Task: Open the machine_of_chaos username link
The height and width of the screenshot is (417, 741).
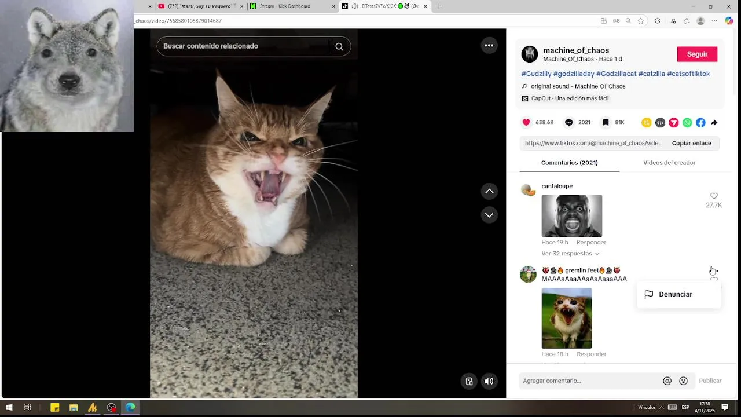Action: (576, 50)
